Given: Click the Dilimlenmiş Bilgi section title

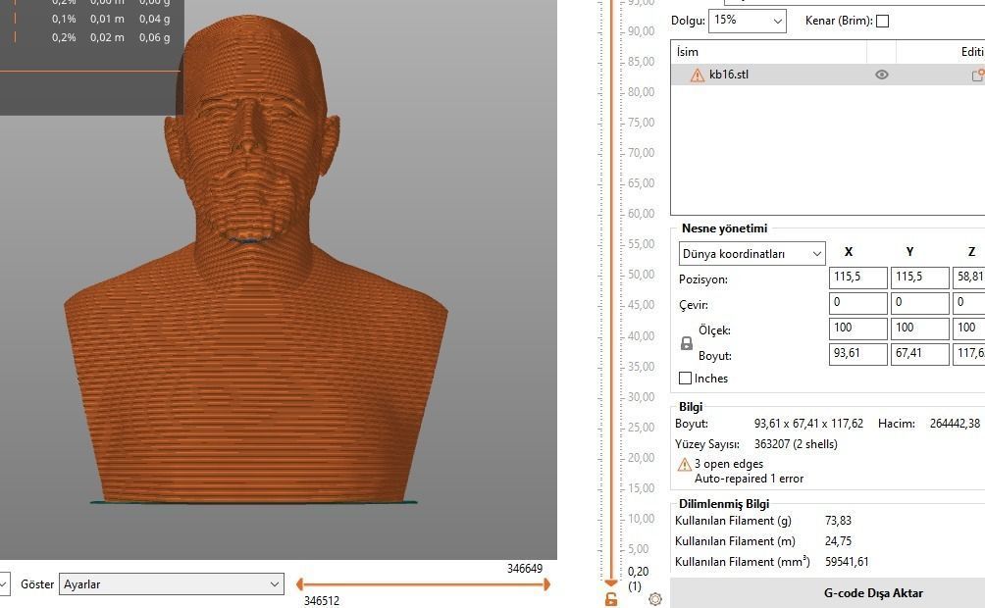Looking at the screenshot, I should [724, 504].
